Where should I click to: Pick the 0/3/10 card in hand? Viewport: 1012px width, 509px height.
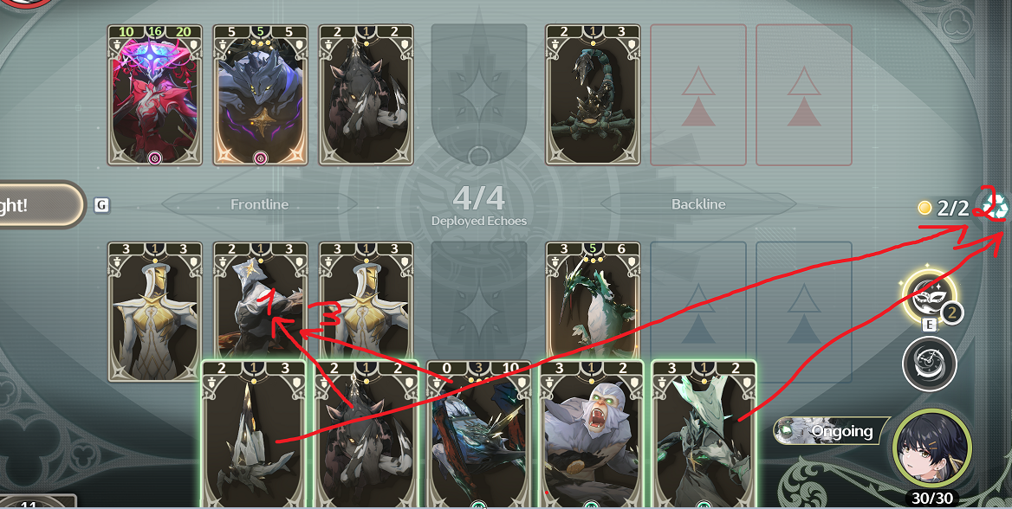479,435
